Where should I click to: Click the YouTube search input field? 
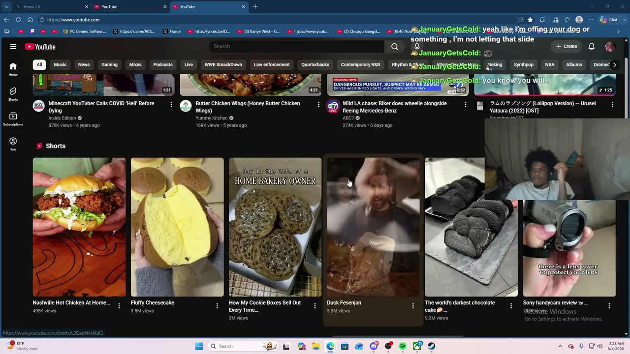(296, 46)
